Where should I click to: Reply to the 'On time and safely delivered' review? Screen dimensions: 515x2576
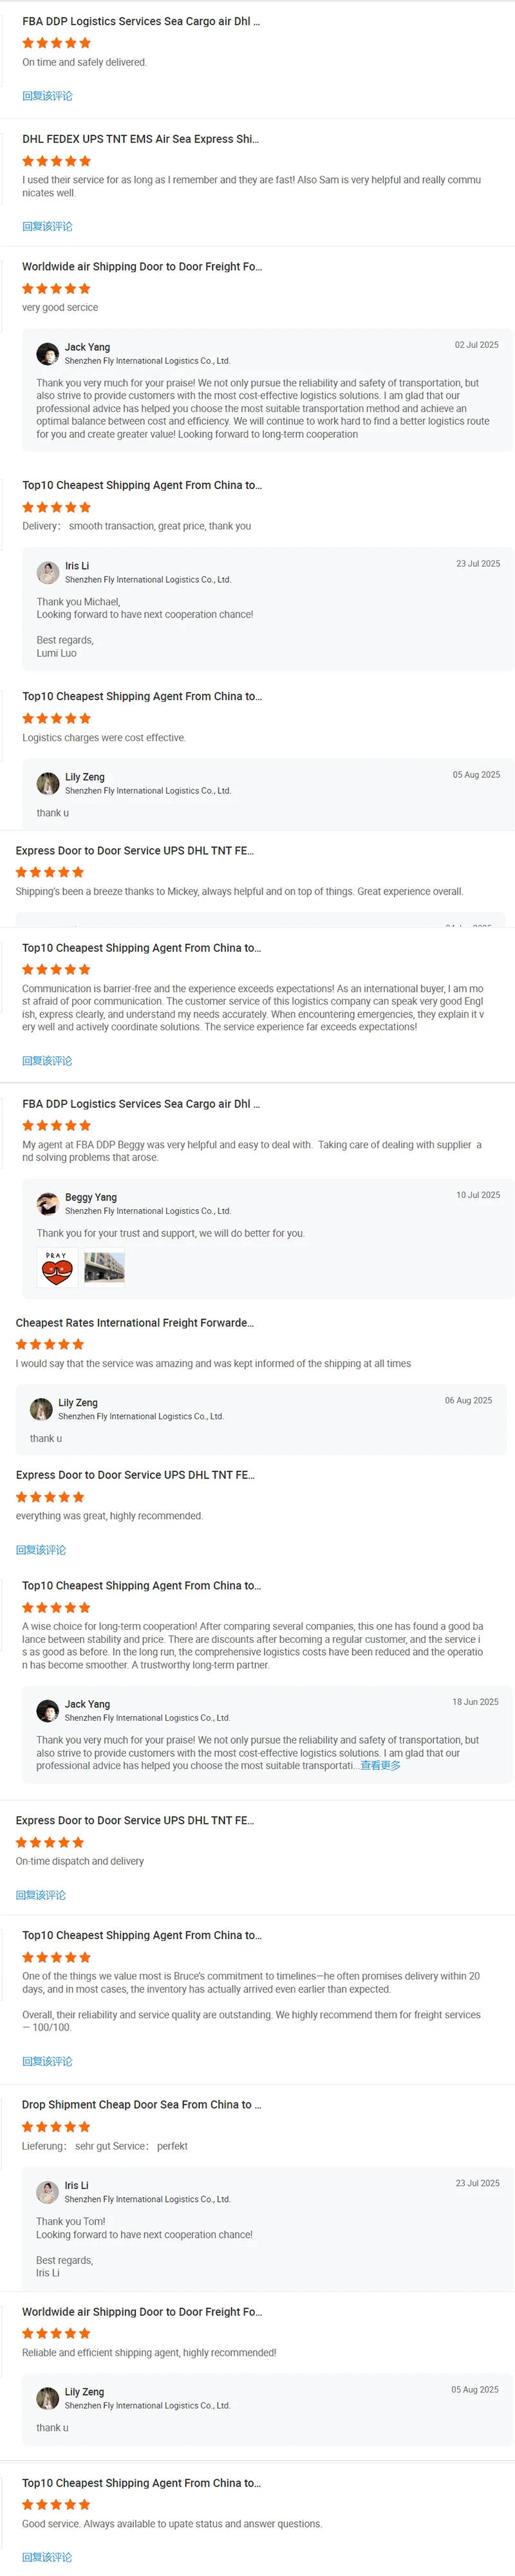tap(47, 96)
